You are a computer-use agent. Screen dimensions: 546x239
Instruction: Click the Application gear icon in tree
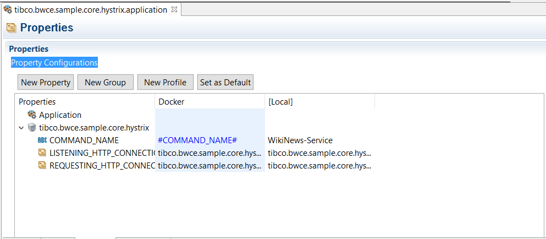pyautogui.click(x=32, y=115)
